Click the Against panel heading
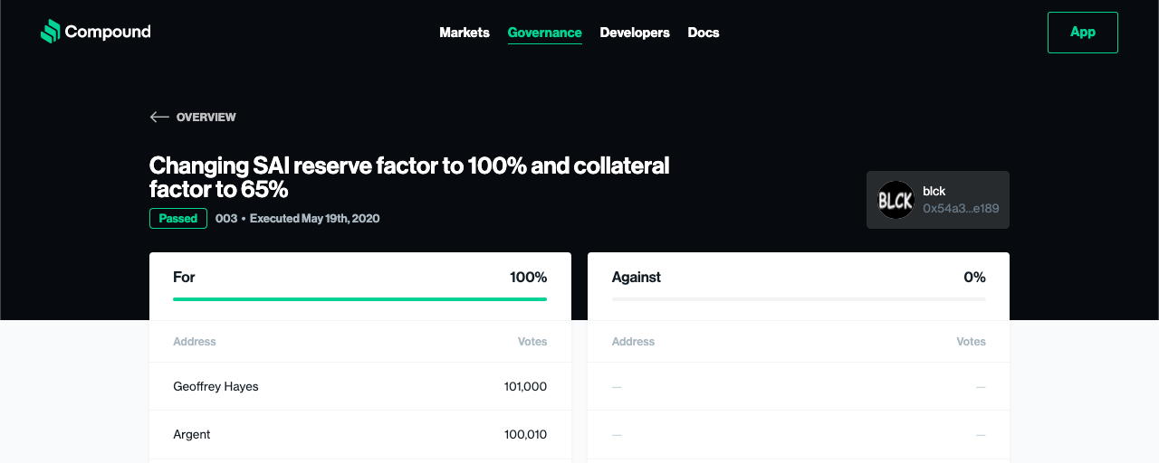Viewport: 1159px width, 463px height. pyautogui.click(x=637, y=278)
